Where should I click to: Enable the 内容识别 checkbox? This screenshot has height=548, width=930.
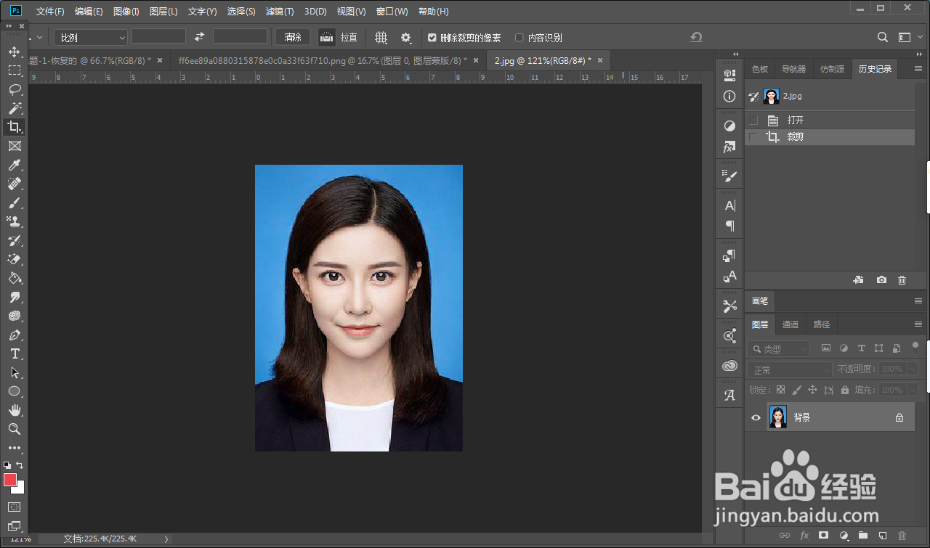coord(520,37)
